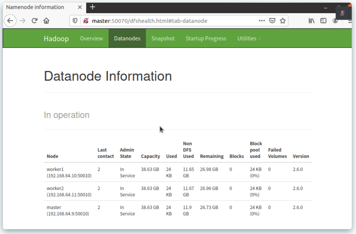Click the Home button in the browser toolbar
This screenshot has height=234, width=356.
[46, 20]
